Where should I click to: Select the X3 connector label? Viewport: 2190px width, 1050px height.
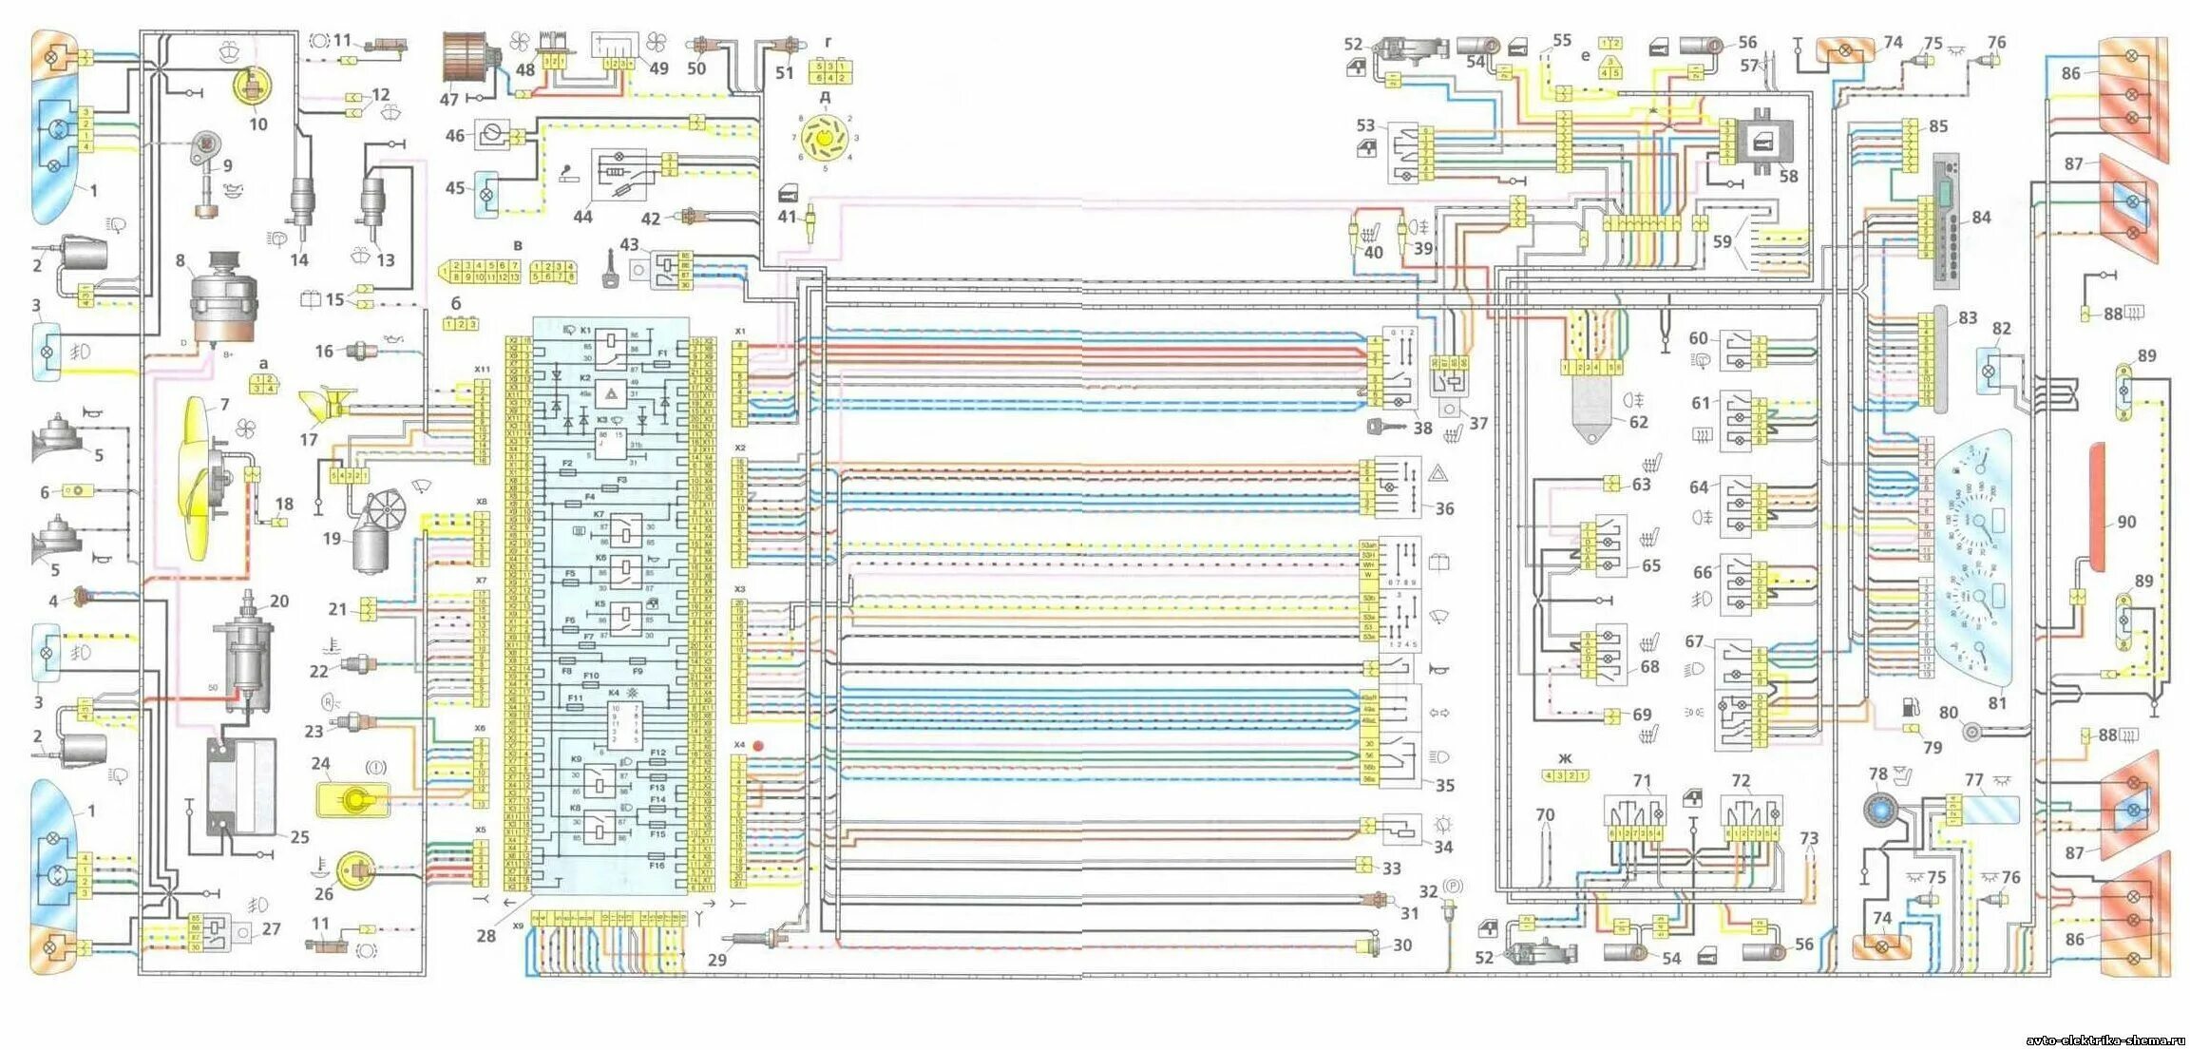740,589
